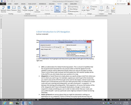The height and width of the screenshot is (105, 131).
Task: Browse folder icon for Original document
Action: [63, 47]
